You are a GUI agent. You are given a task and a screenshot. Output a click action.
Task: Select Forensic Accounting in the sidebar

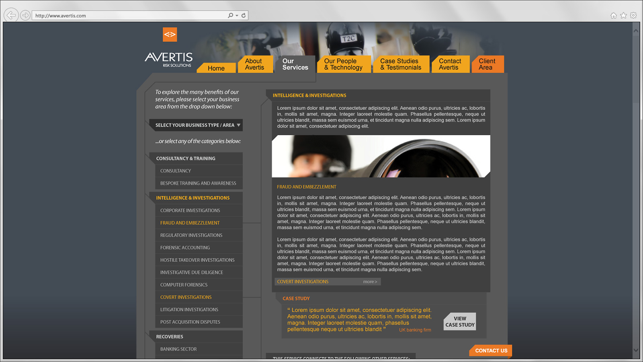coord(185,248)
